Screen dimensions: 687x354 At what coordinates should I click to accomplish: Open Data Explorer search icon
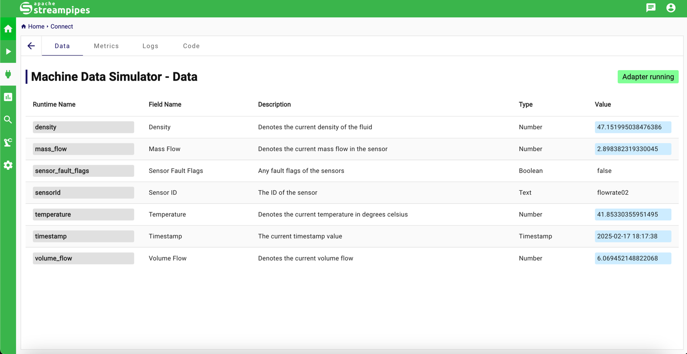click(8, 120)
